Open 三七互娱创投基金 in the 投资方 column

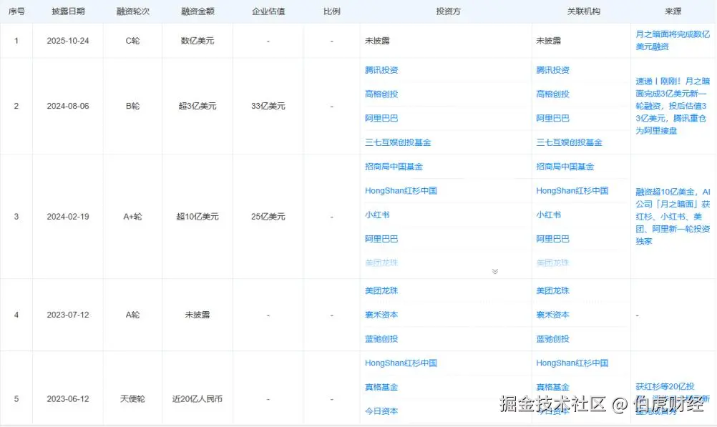pyautogui.click(x=398, y=142)
